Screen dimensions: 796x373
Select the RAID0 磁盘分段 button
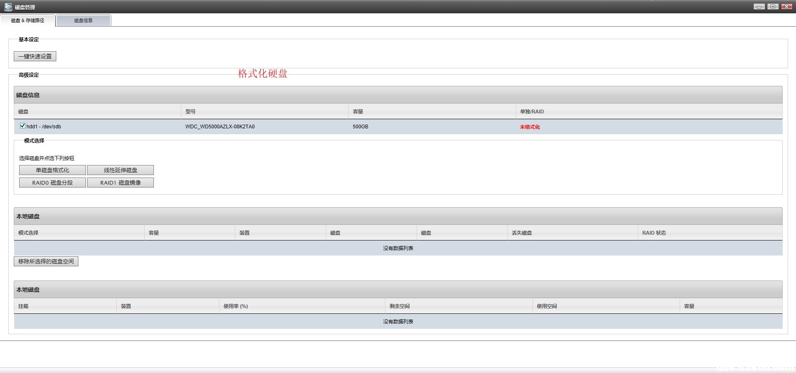click(53, 183)
